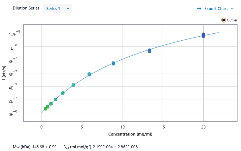Click the Export Chart text
Screen dimensions: 241x151
(216, 8)
